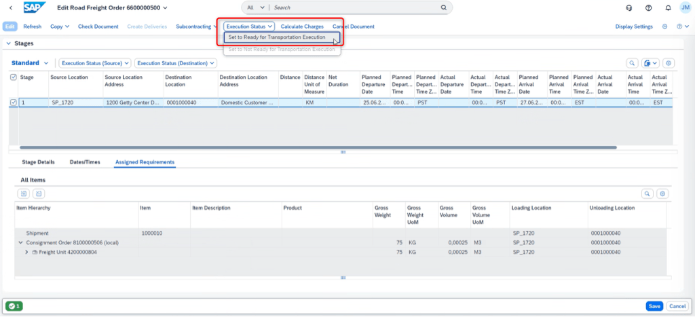Click the search magnifier icon in top search bar
Viewport: 695px width, 317px height.
pyautogui.click(x=443, y=7)
